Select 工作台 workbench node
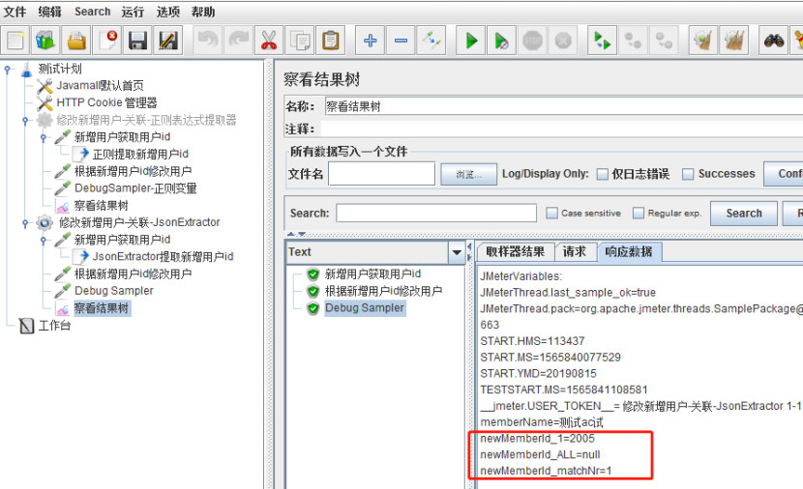The image size is (803, 489). coord(54,326)
